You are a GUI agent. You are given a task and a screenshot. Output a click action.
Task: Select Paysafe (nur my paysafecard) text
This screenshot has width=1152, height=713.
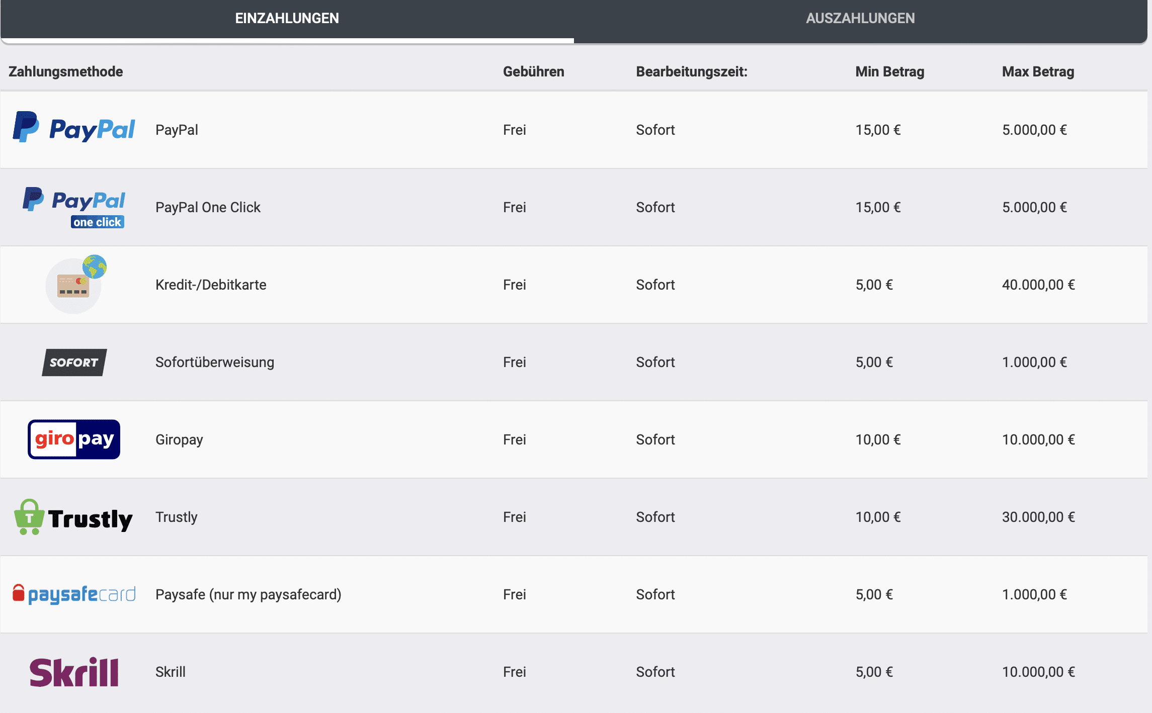pos(249,595)
